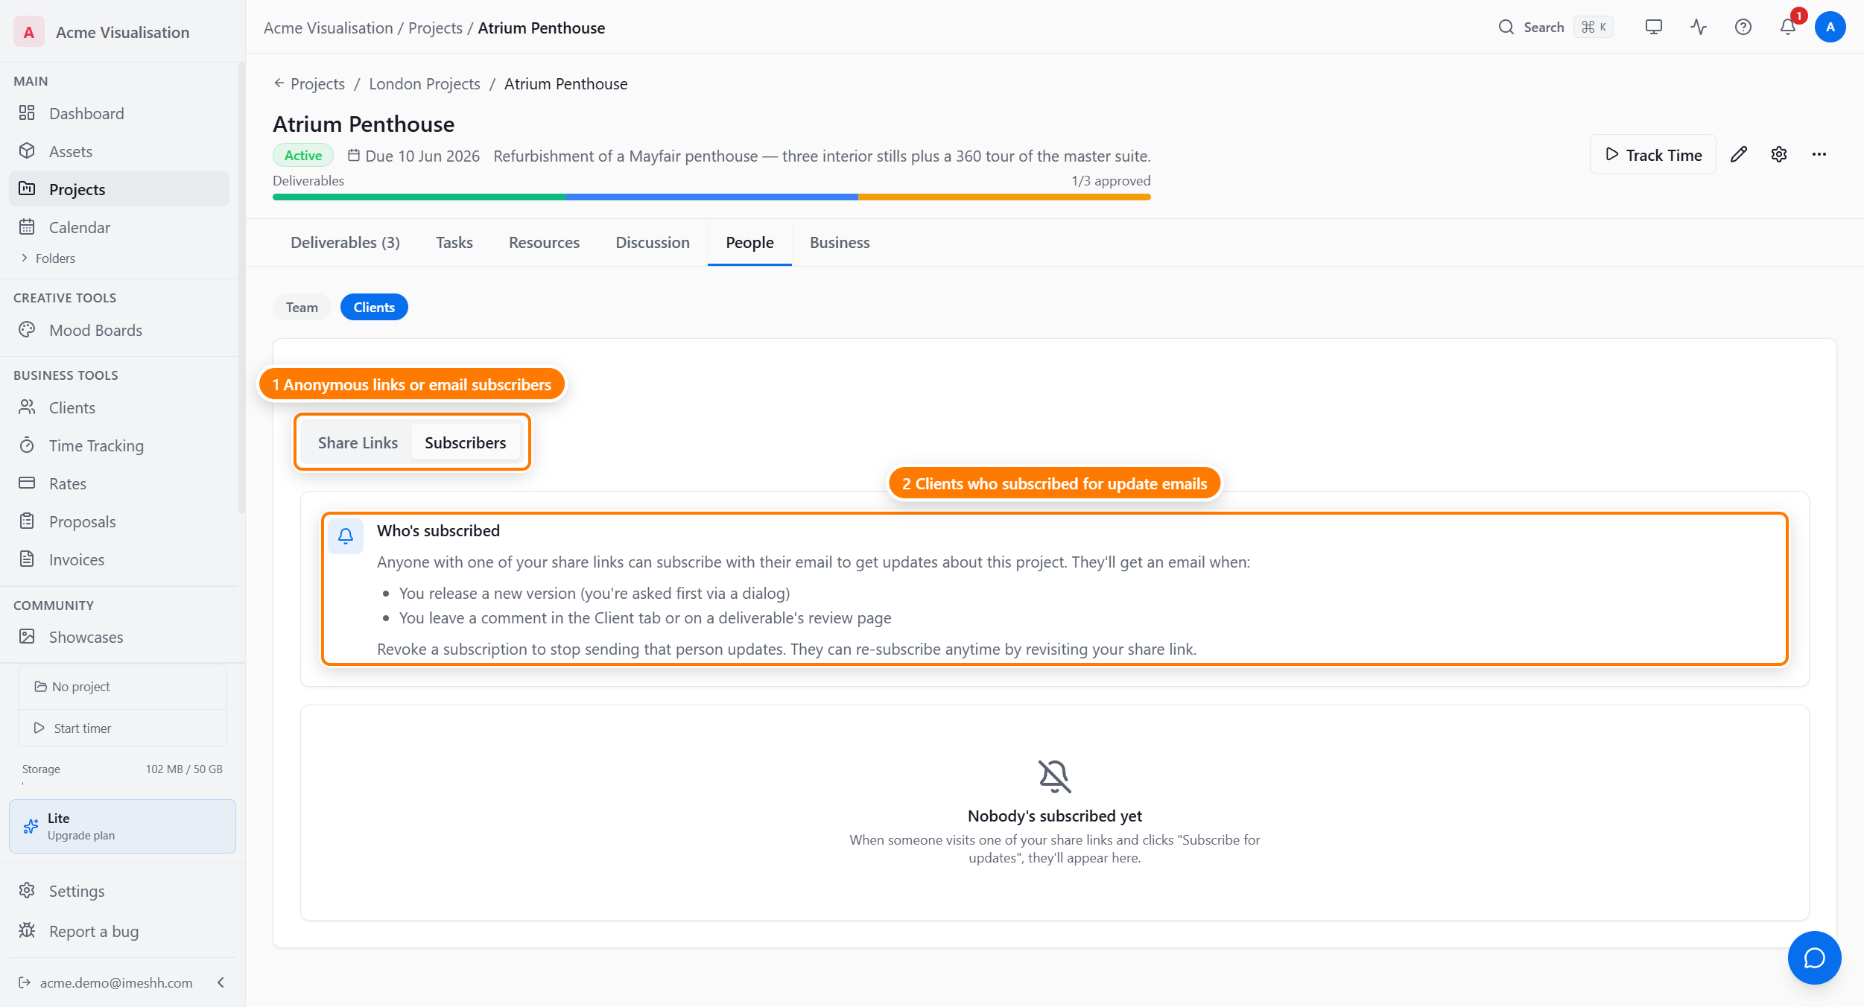Switch to the Deliverables (3) tab

[x=345, y=243]
